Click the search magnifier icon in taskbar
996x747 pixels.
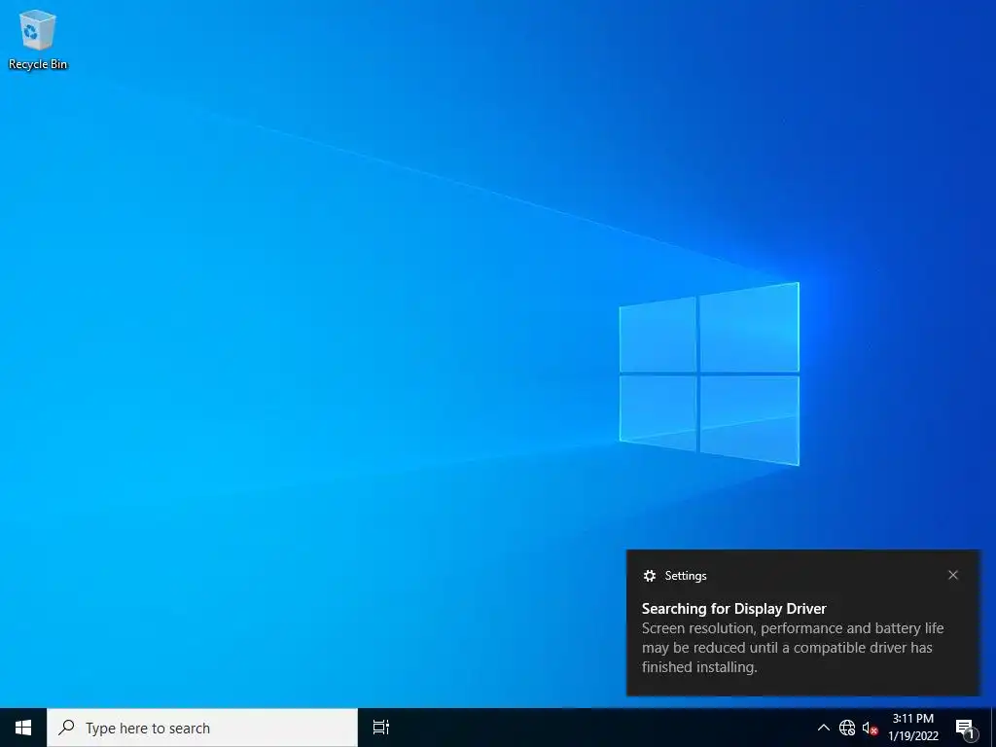tap(66, 727)
